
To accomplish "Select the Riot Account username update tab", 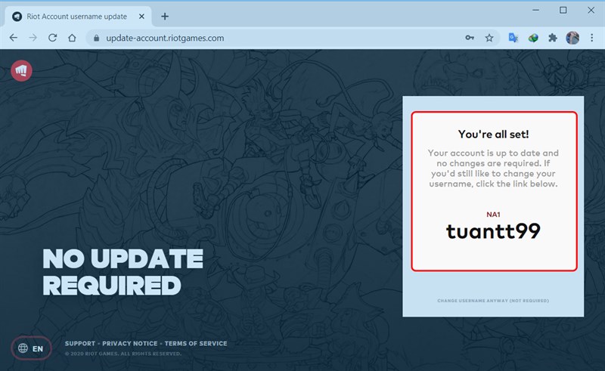I will (x=79, y=17).
